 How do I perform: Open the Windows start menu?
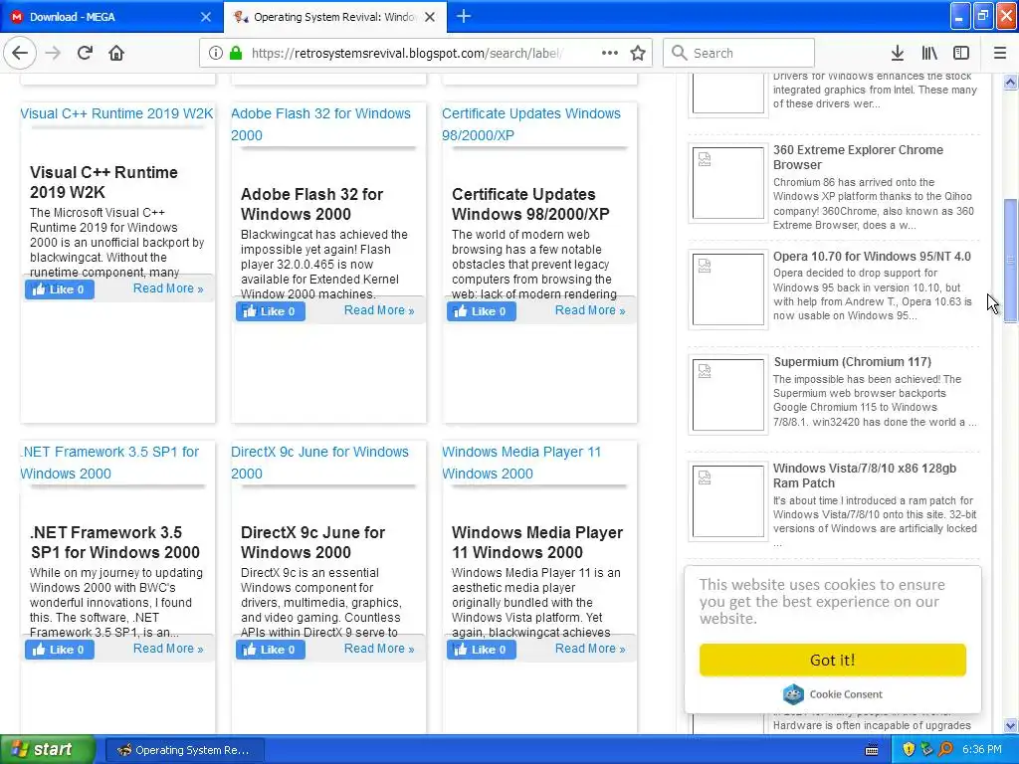point(48,750)
